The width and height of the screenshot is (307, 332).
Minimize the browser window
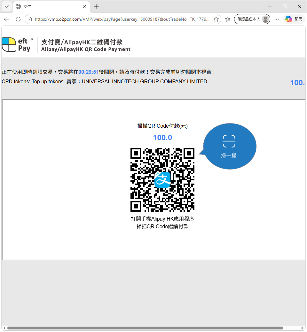[270, 7]
